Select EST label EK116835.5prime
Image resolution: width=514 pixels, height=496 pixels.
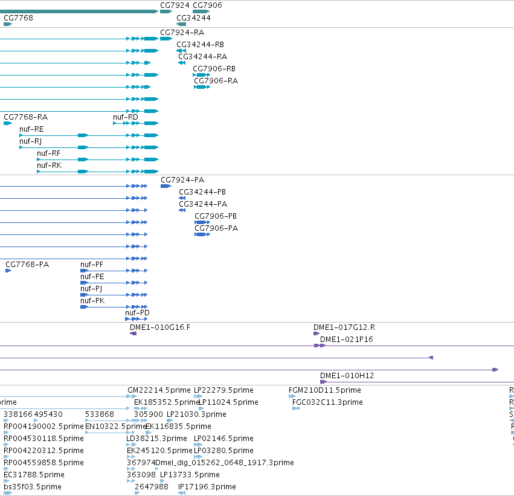tap(178, 427)
